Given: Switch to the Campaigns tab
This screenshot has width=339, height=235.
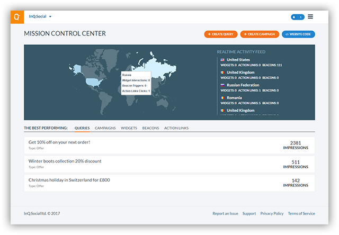Looking at the screenshot, I should click(x=105, y=128).
